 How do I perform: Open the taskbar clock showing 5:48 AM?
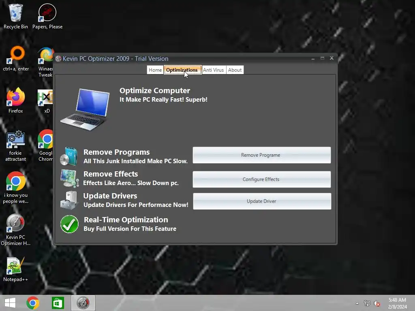(397, 303)
